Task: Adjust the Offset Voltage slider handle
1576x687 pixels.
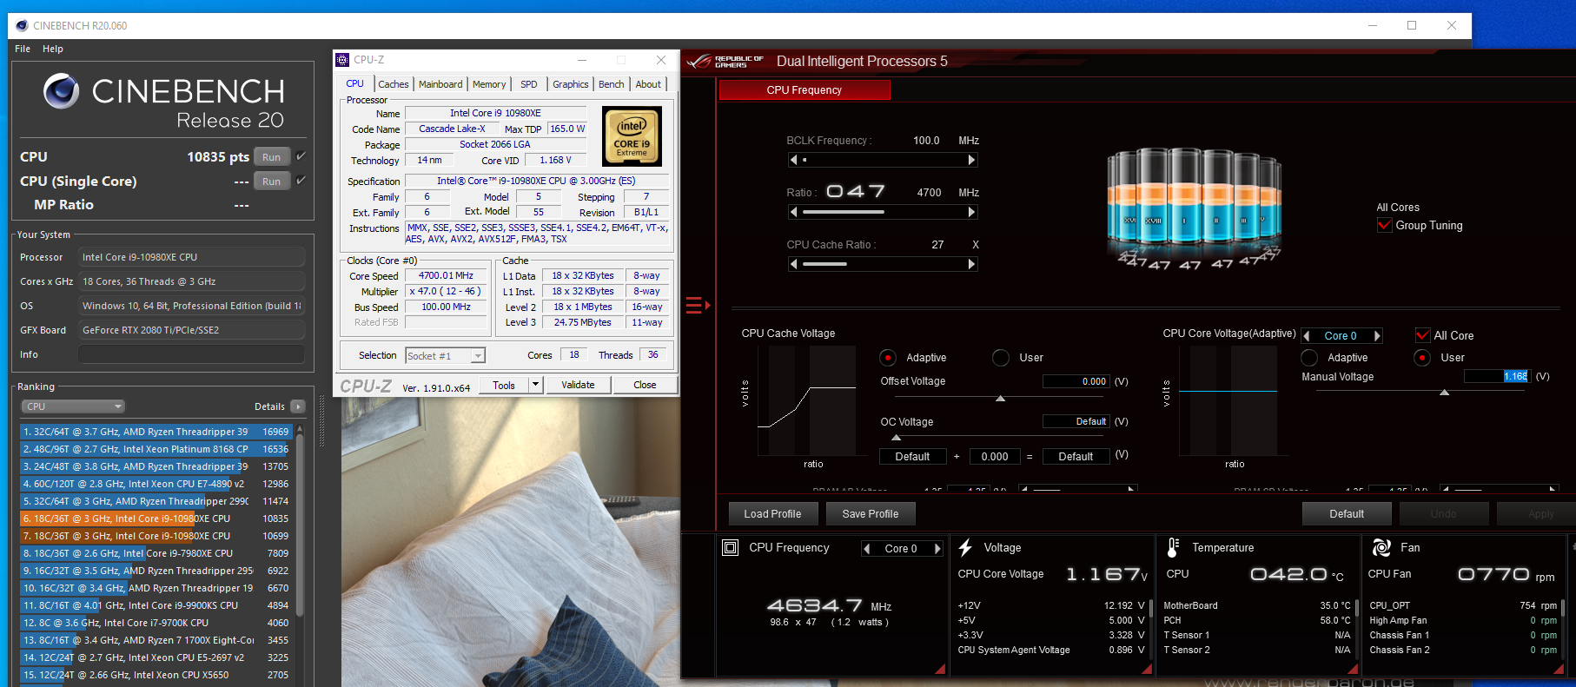Action: point(1001,399)
